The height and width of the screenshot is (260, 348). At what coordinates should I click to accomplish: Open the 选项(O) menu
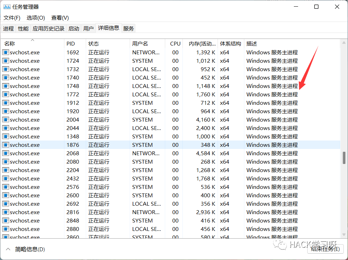[36, 18]
